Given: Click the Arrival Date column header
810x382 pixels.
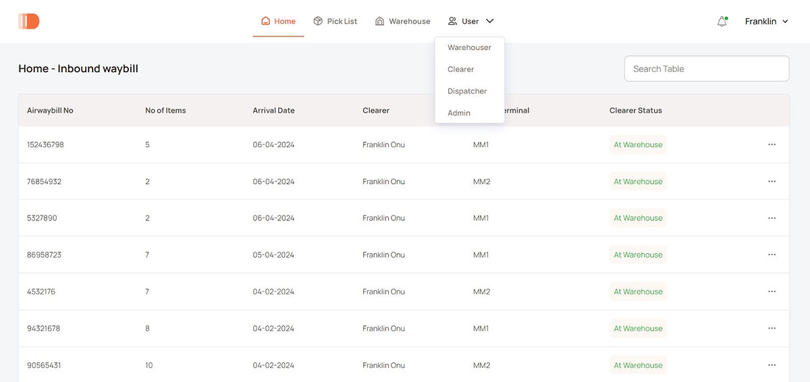Looking at the screenshot, I should coord(273,110).
